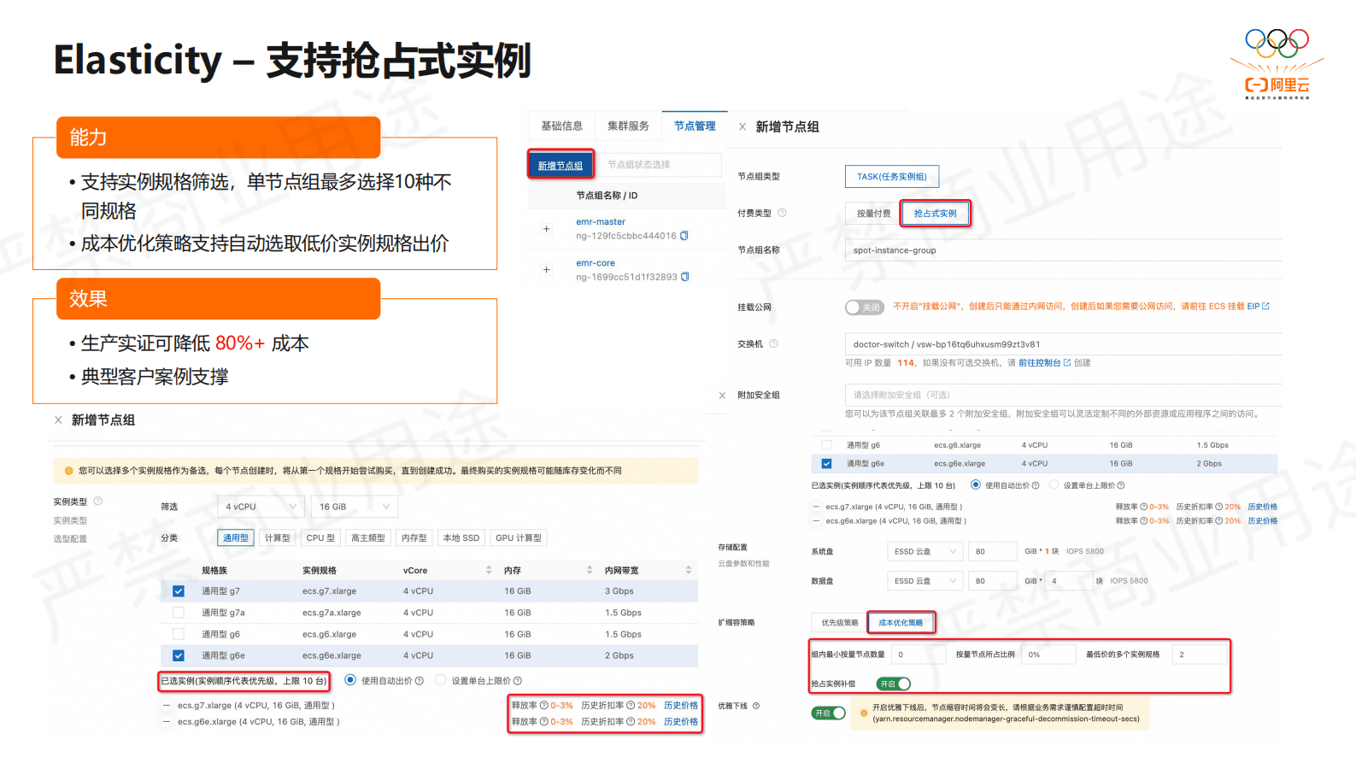Open the 节点组状态选择 filter
Image resolution: width=1356 pixels, height=763 pixels.
(660, 164)
